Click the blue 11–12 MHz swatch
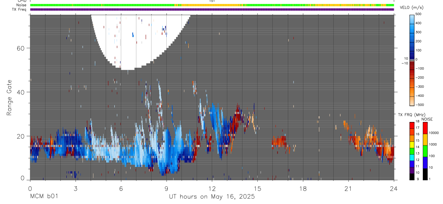 412,164
